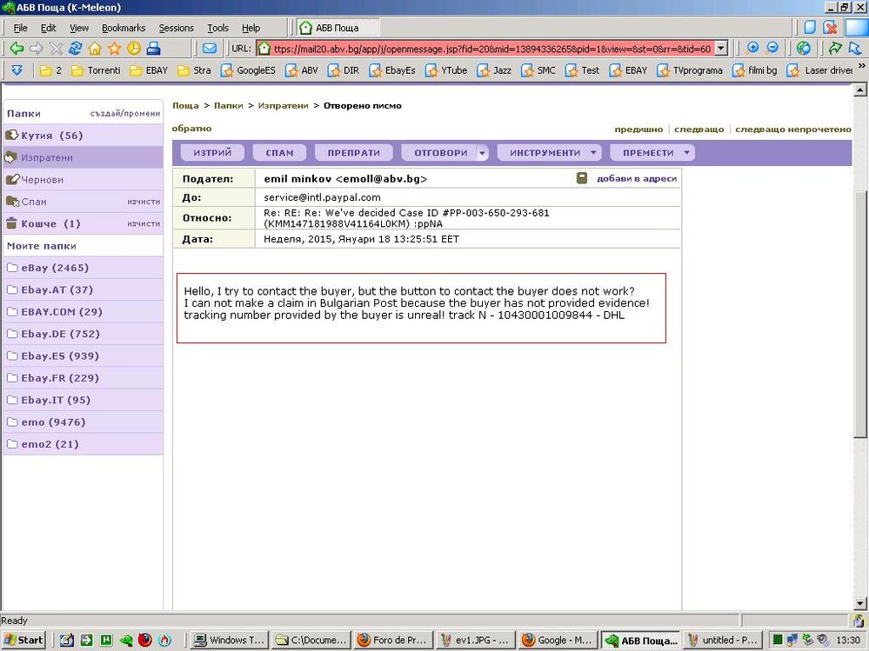The width and height of the screenshot is (869, 651).
Task: Open the ИНСТРУМЕНТИ dropdown menu
Action: coord(549,153)
